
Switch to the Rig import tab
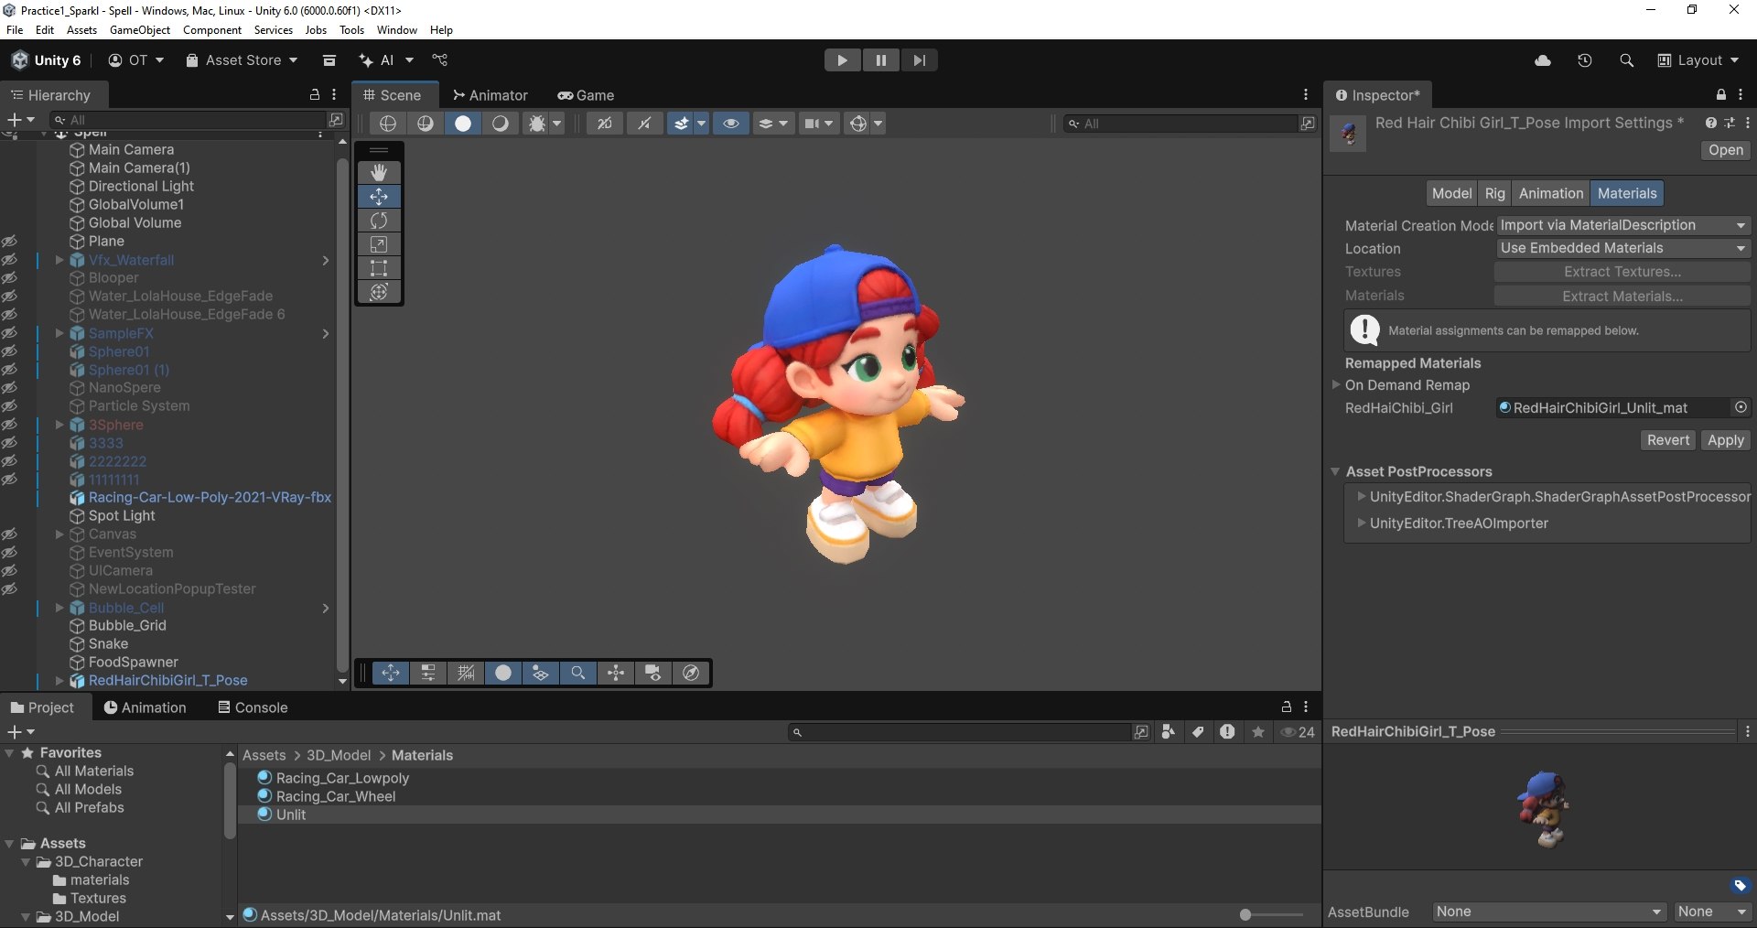1494,193
